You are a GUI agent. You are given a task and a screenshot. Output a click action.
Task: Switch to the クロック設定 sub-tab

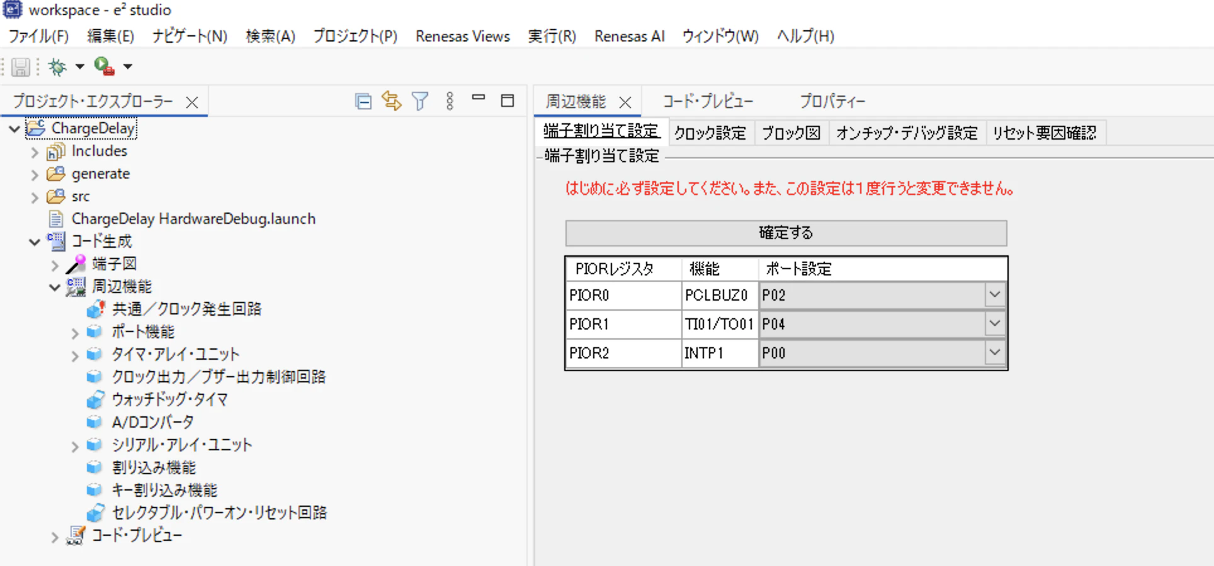click(710, 133)
